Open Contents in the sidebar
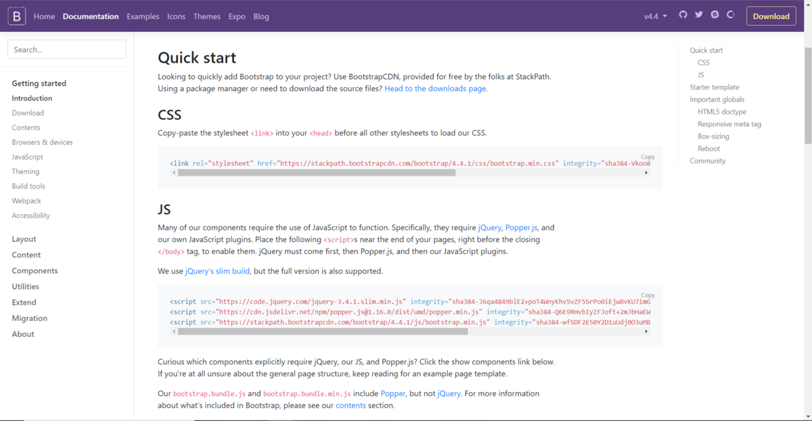The image size is (812, 421). click(x=26, y=128)
